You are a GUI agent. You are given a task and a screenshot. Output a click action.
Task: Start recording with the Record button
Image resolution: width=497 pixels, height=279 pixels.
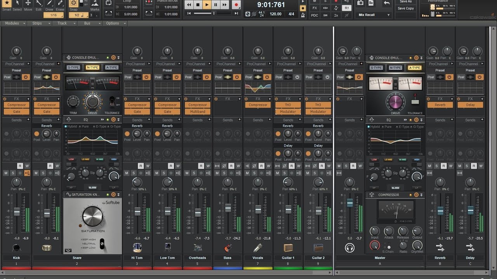236,5
